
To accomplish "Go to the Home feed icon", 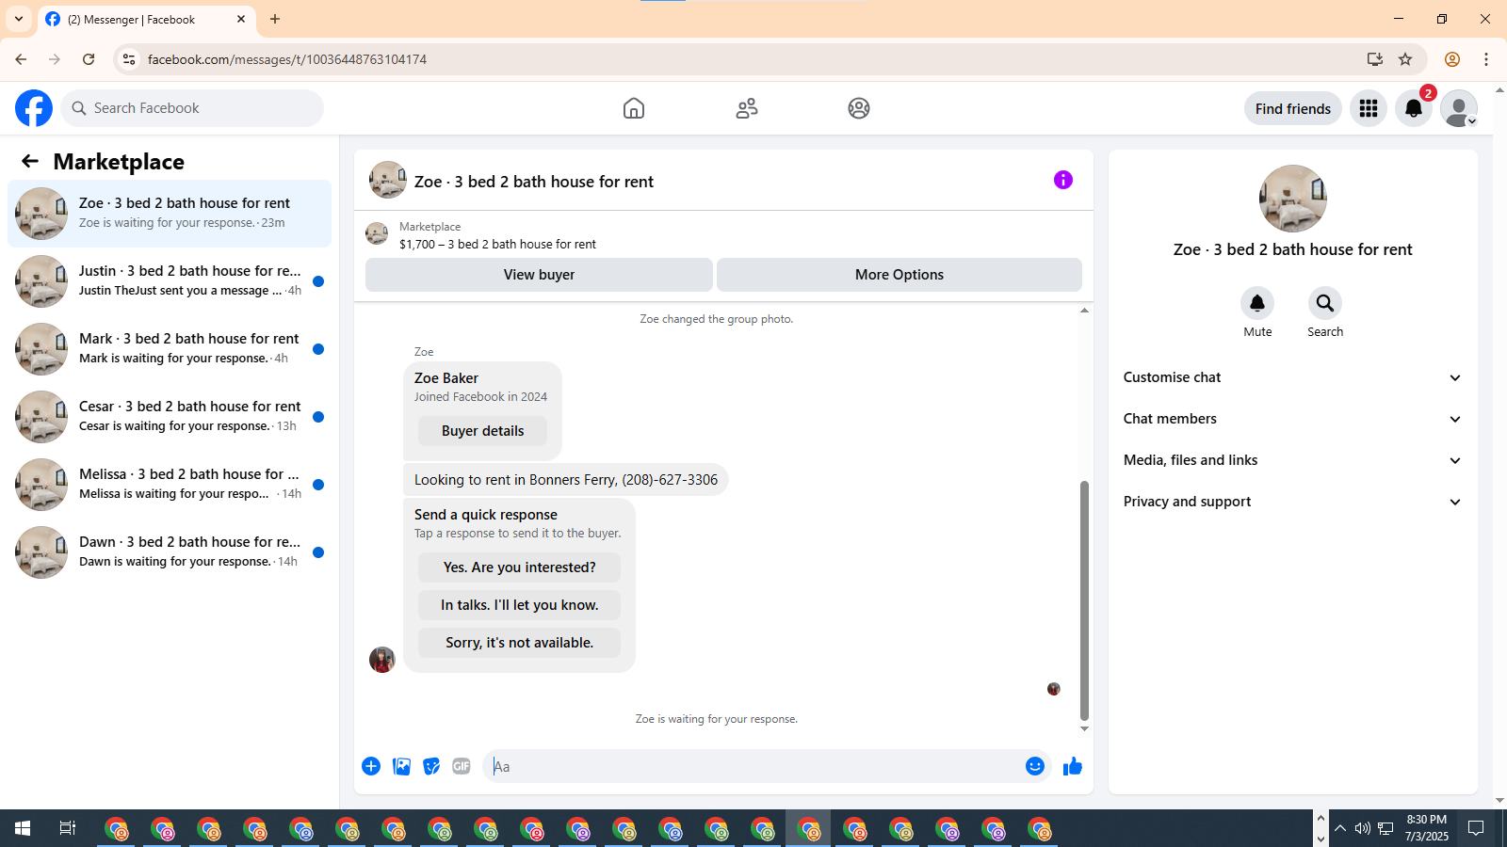I will point(634,108).
